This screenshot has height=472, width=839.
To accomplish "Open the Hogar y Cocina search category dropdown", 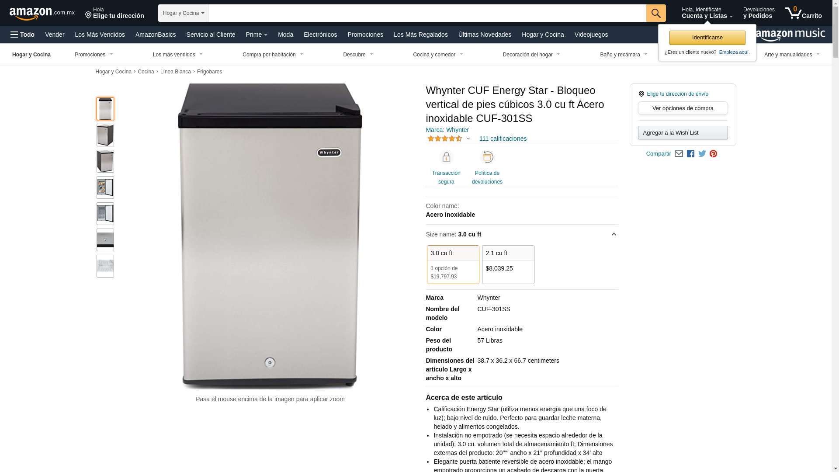I will [183, 13].
